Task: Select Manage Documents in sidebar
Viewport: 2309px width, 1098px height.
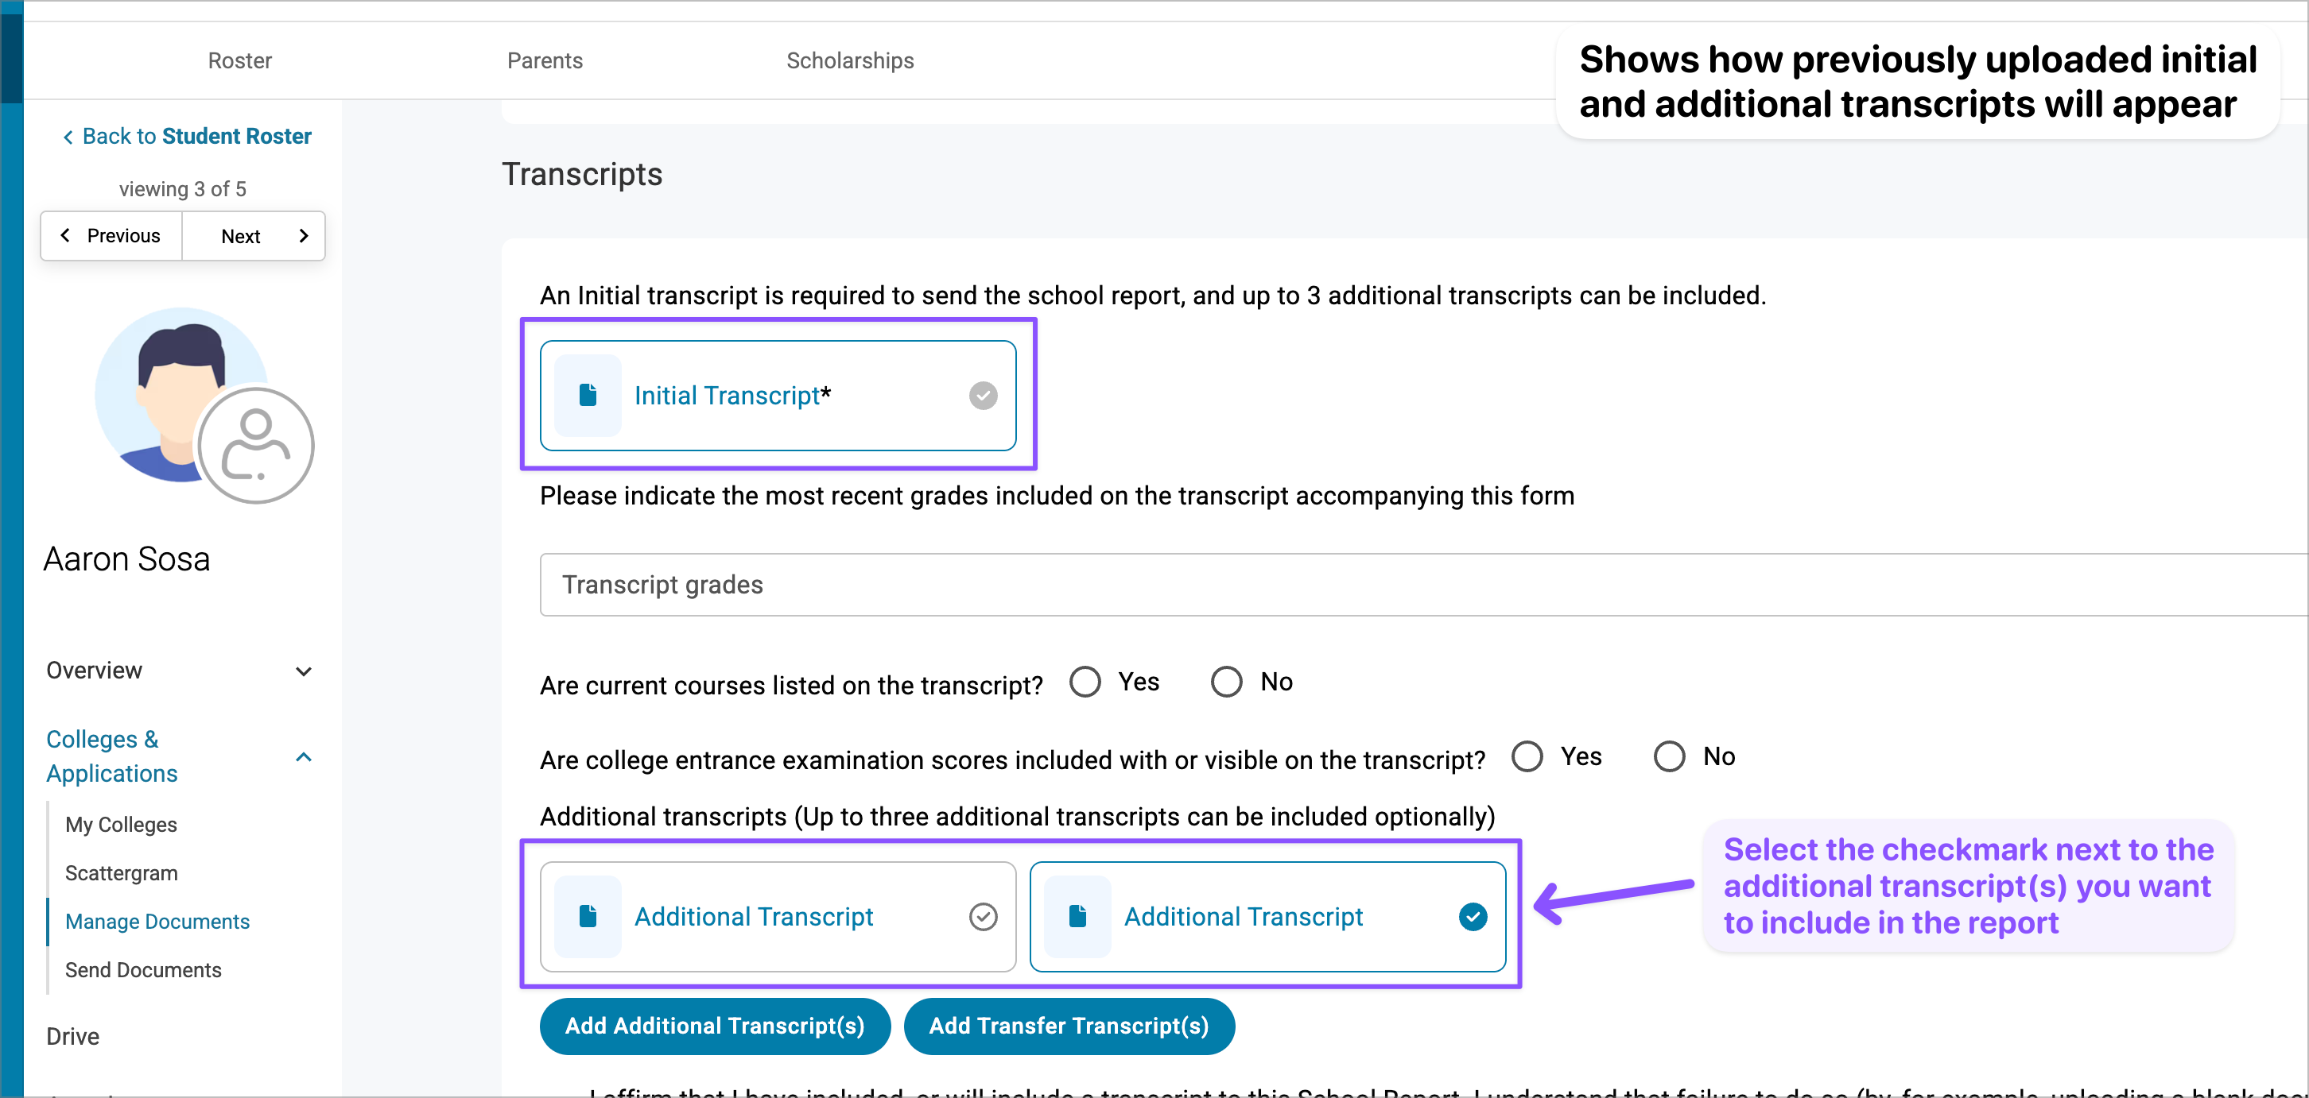Action: coord(157,921)
